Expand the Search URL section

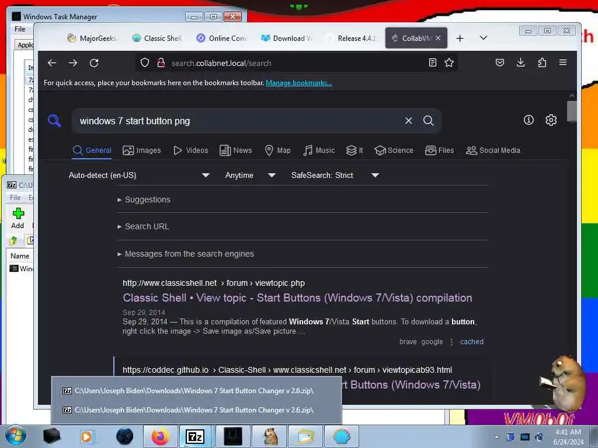click(143, 226)
